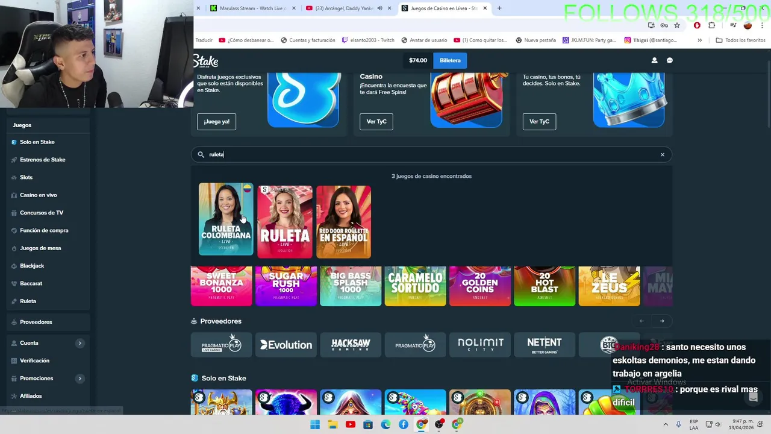Open Facebook from the taskbar

coord(404,425)
